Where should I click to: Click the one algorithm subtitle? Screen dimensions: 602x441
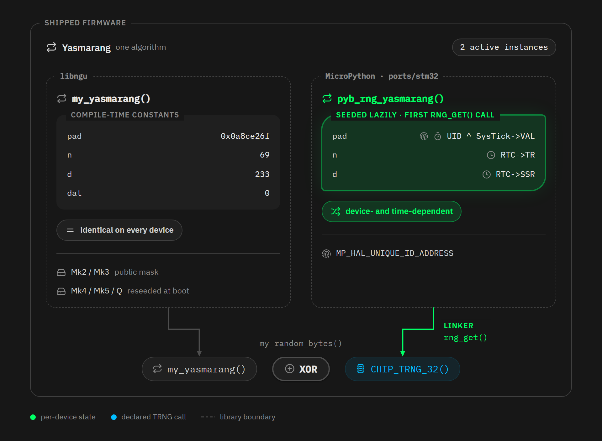141,47
